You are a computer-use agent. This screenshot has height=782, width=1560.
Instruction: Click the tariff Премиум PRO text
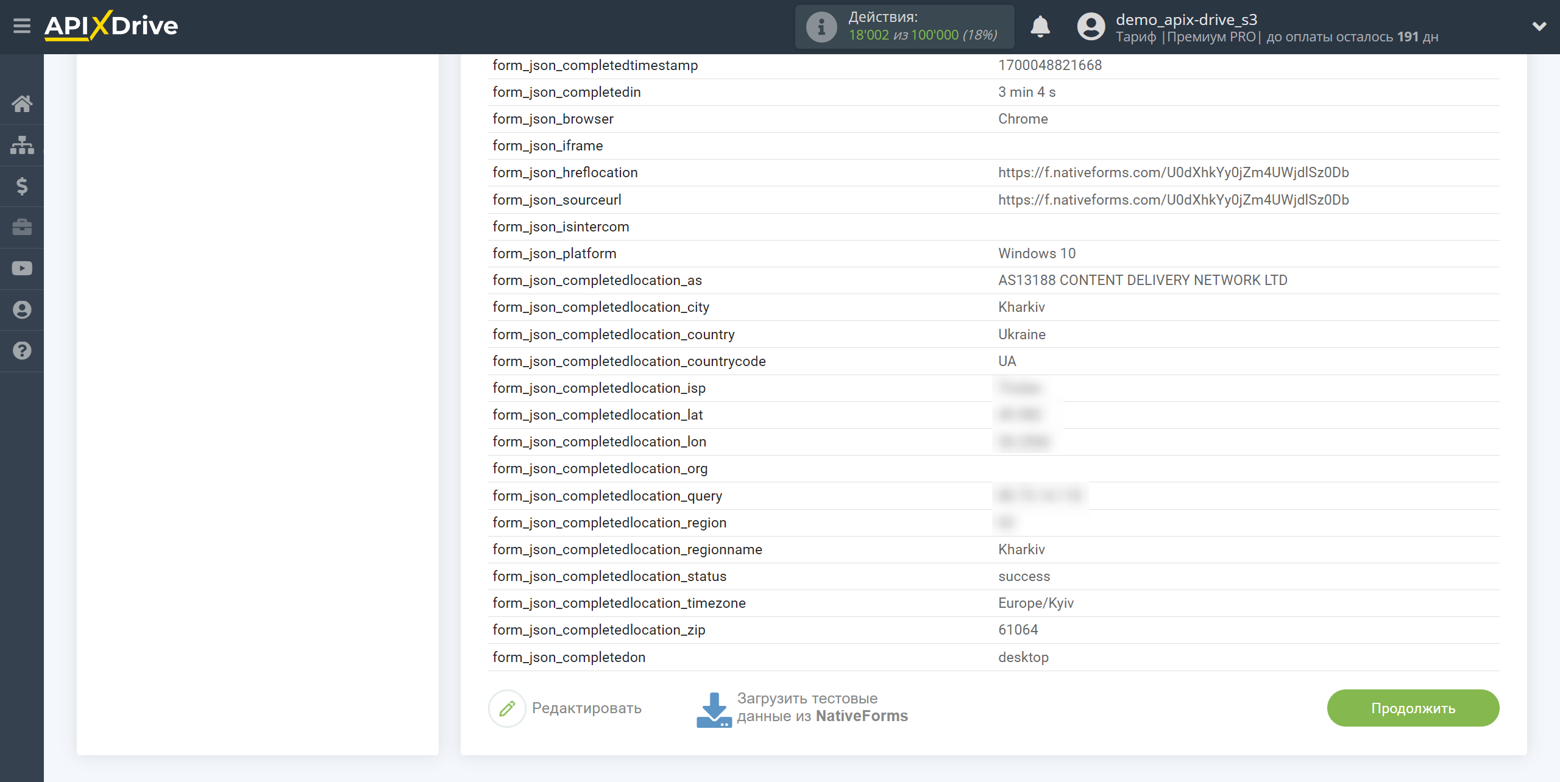point(1211,37)
